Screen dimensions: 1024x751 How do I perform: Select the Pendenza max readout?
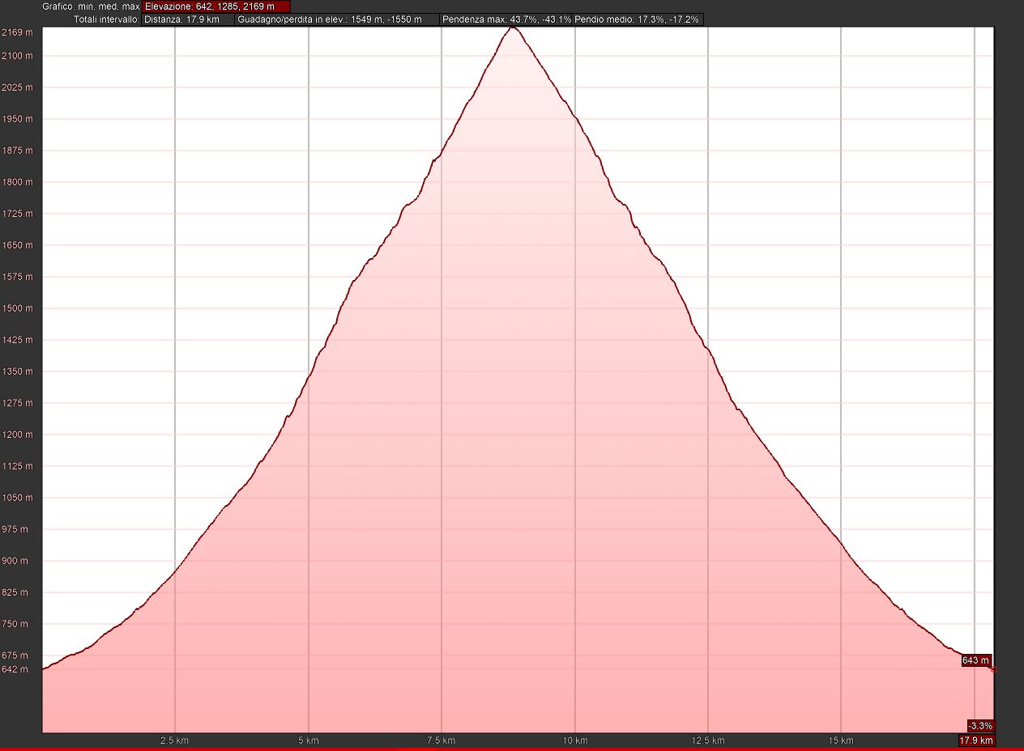tap(506, 19)
